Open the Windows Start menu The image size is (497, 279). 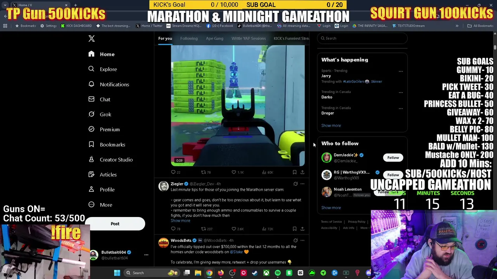pos(117,273)
